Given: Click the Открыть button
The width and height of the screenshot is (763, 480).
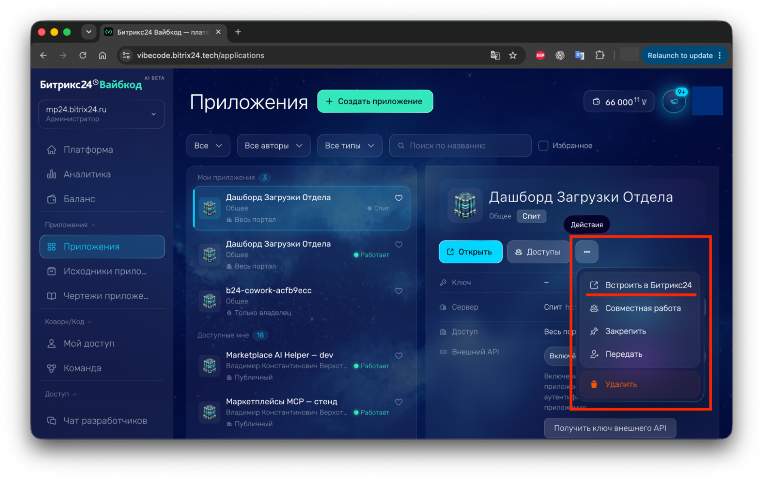Looking at the screenshot, I should pyautogui.click(x=471, y=252).
